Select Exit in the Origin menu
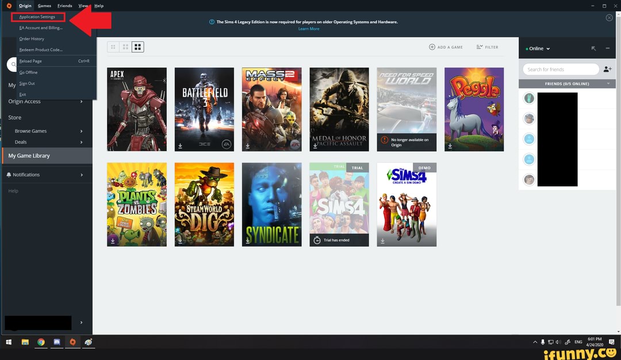The height and width of the screenshot is (360, 621). tap(22, 95)
